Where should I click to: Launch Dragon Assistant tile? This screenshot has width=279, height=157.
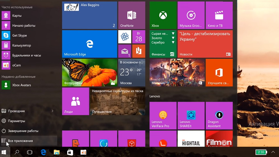(219, 115)
